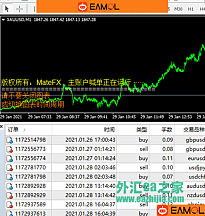Click the usdjpy symbol cell

pos(197,168)
